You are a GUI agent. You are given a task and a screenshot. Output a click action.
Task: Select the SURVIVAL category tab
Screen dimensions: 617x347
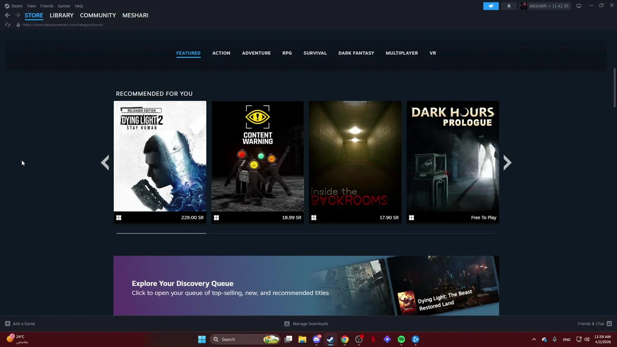click(315, 53)
